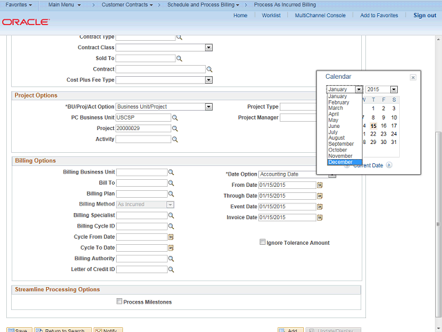The height and width of the screenshot is (332, 442).
Task: Open calendar icon for From Date
Action: [x=320, y=185]
